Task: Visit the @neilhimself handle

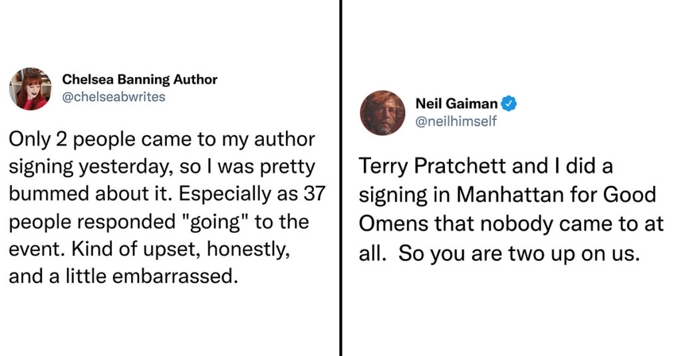Action: click(x=456, y=122)
